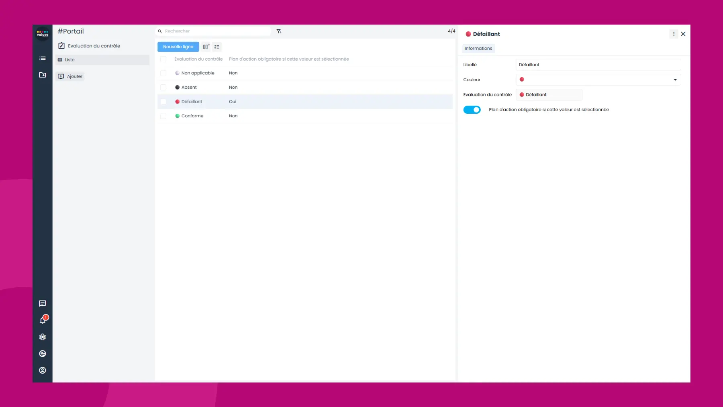Click the Nouvelle ligne button
Screen dimensions: 723x407
(x=178, y=47)
